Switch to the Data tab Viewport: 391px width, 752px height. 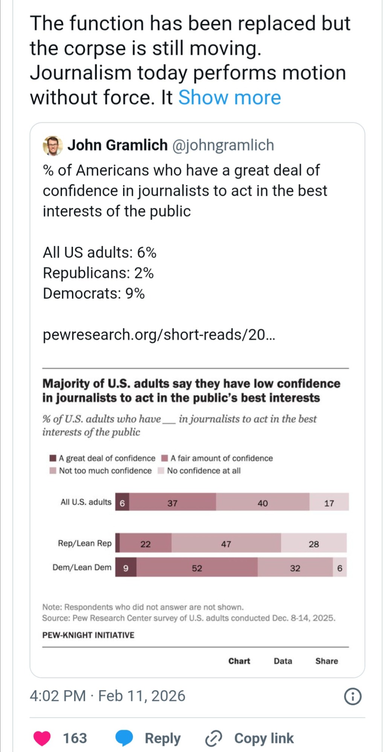point(283,661)
